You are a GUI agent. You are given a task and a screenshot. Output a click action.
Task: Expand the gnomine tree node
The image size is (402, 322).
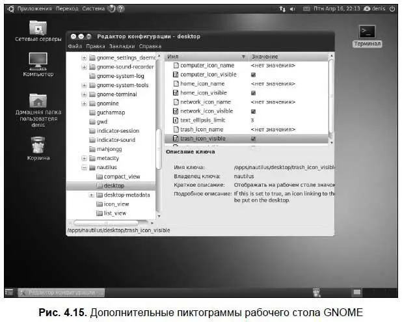[84, 103]
